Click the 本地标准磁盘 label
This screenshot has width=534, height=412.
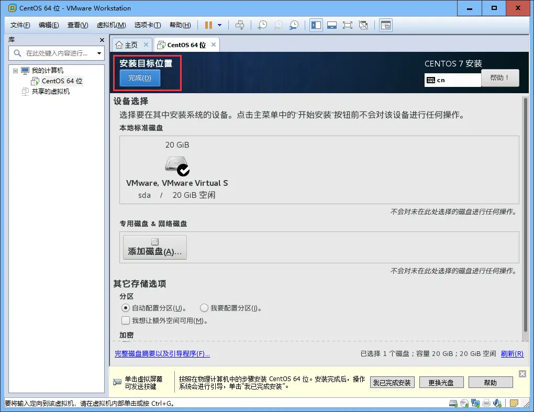tap(141, 128)
